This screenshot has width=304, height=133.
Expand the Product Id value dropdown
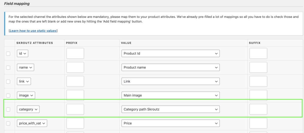(170, 54)
